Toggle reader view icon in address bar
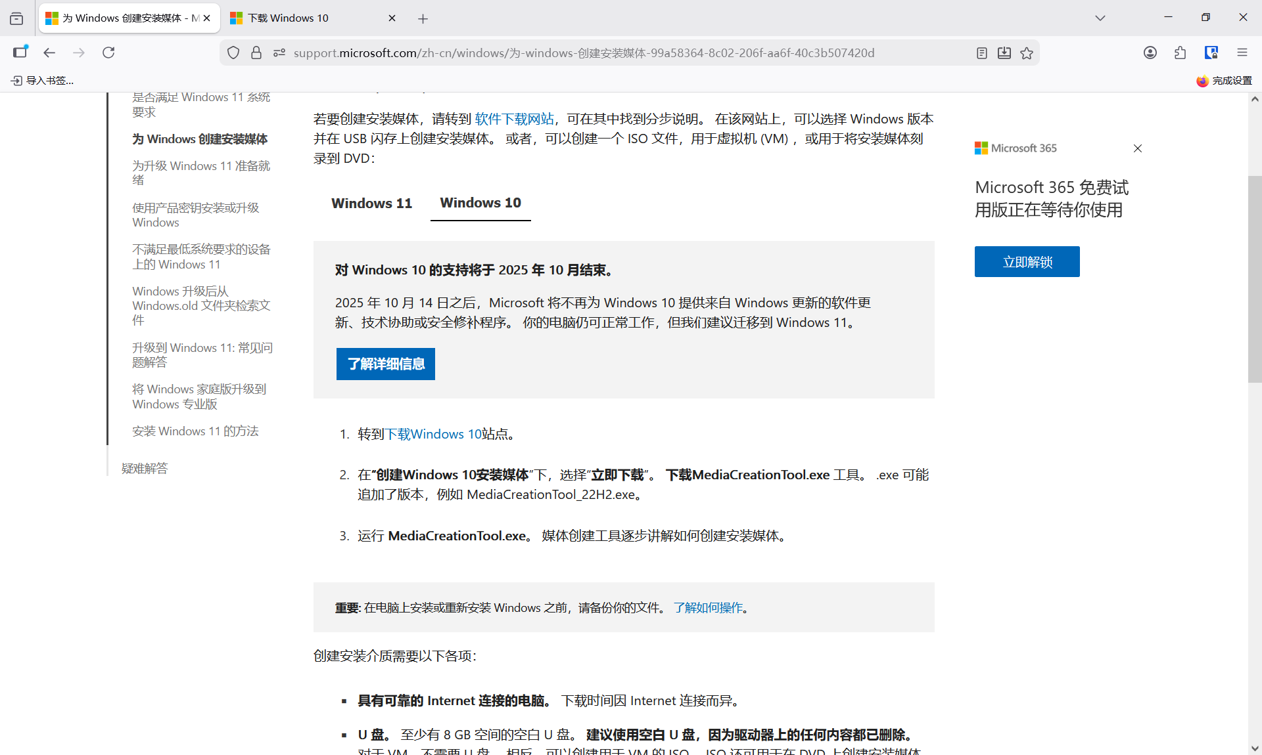Image resolution: width=1262 pixels, height=755 pixels. 981,53
